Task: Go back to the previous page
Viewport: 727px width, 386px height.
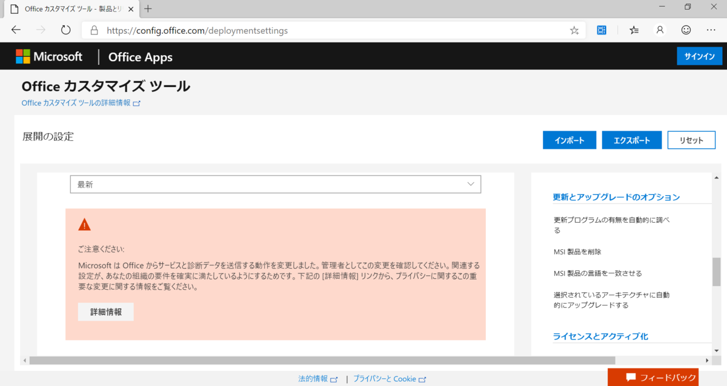Action: (16, 30)
